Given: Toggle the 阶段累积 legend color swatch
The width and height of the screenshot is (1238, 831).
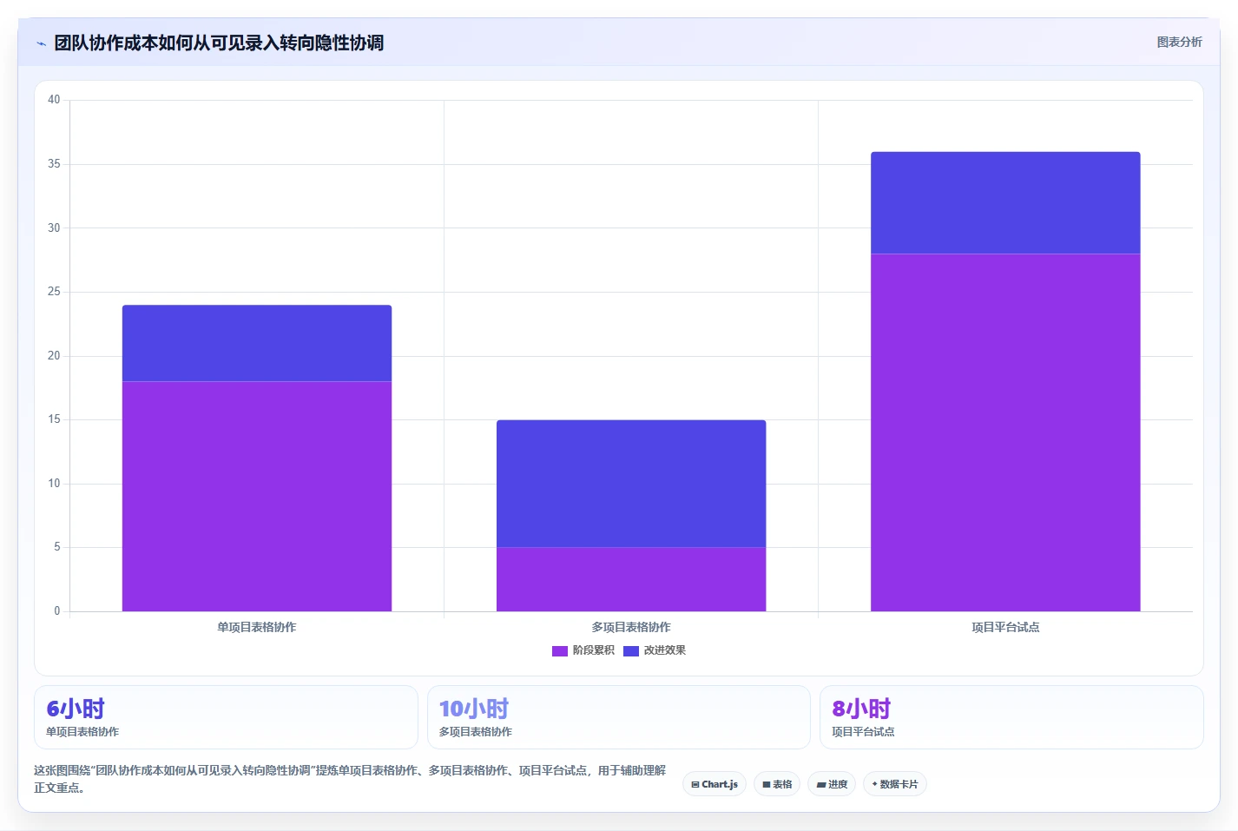Looking at the screenshot, I should [560, 650].
